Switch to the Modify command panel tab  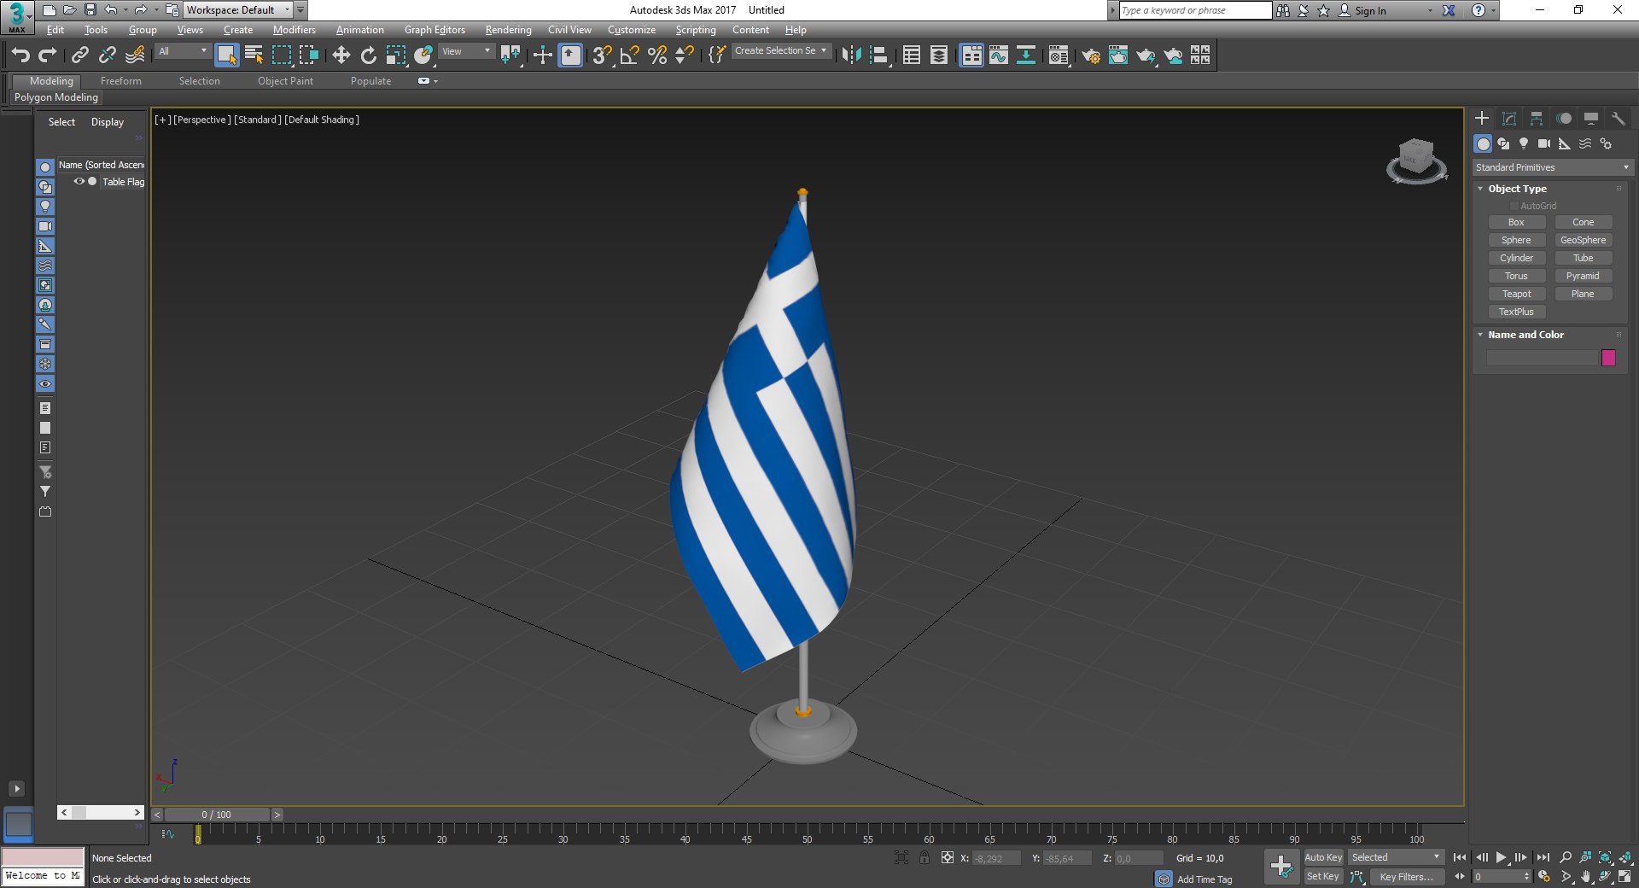(x=1508, y=119)
